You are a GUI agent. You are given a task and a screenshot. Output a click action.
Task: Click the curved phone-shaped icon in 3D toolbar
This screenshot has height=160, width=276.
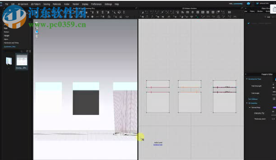[x=114, y=12]
